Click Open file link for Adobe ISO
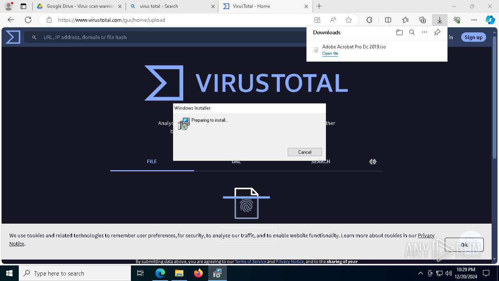This screenshot has width=499, height=281. tap(330, 53)
